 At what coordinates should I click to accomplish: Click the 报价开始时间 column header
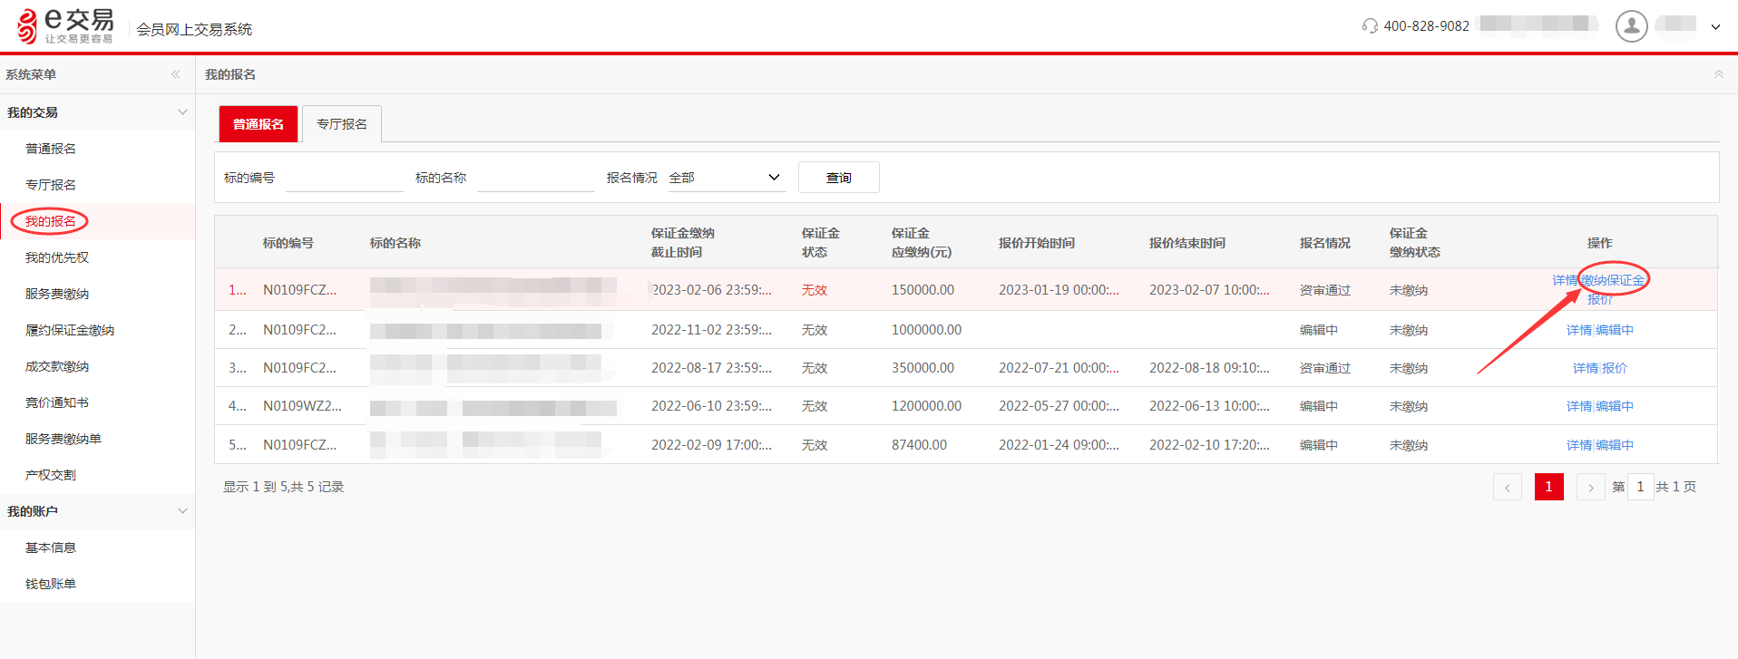click(x=1037, y=243)
